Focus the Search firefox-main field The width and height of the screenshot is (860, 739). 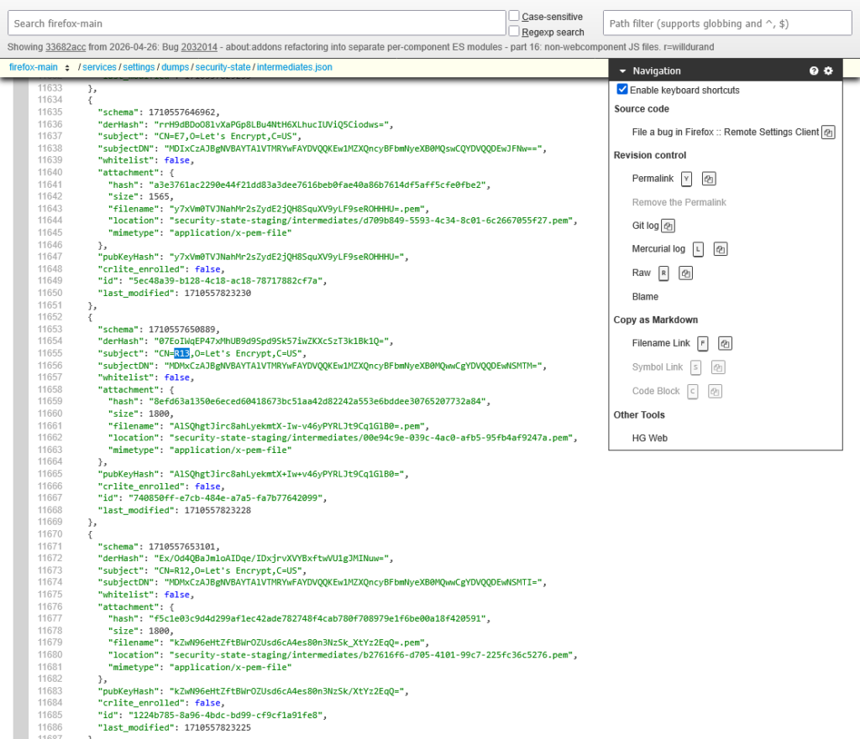pos(258,23)
